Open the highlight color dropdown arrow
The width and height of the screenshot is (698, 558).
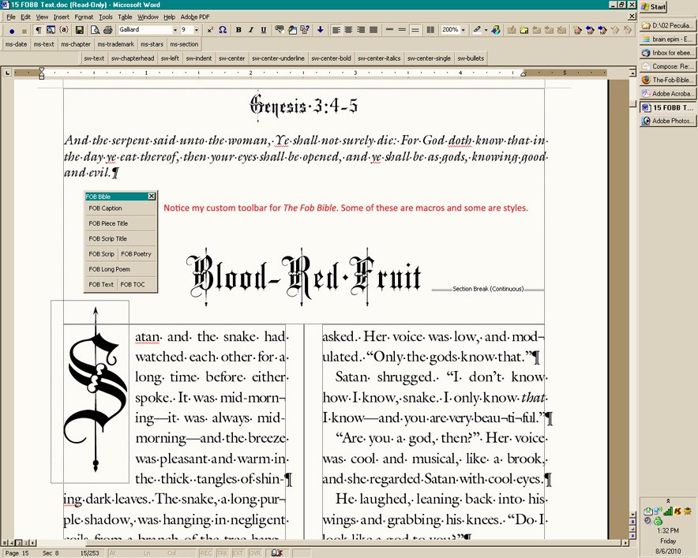486,30
